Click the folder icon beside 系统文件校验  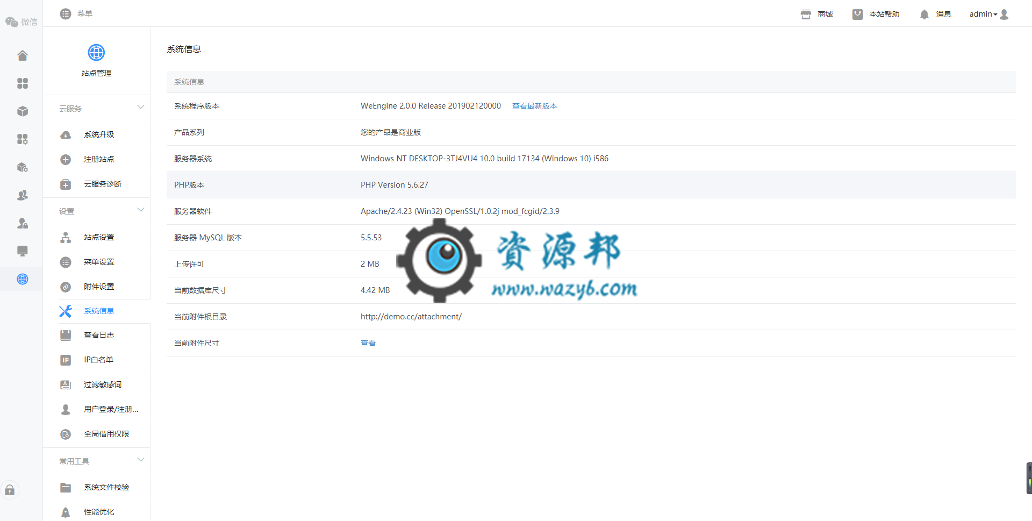tap(66, 487)
